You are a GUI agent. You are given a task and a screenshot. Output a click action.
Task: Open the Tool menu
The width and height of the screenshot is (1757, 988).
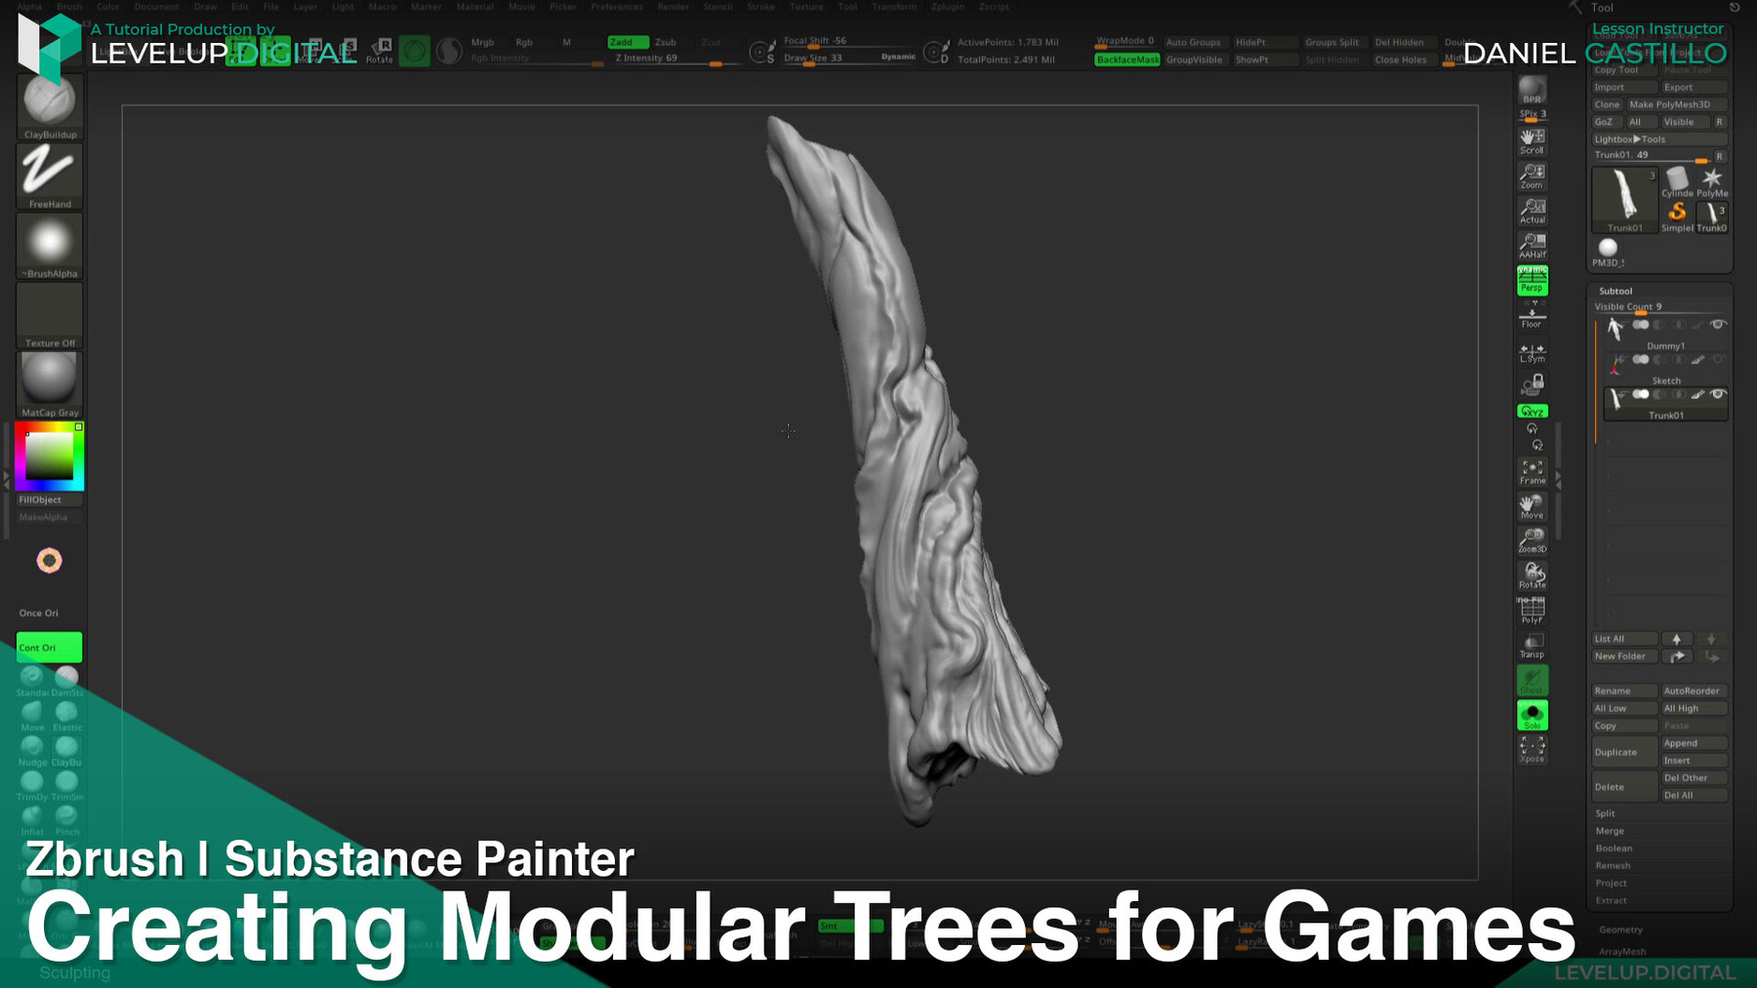[x=846, y=7]
